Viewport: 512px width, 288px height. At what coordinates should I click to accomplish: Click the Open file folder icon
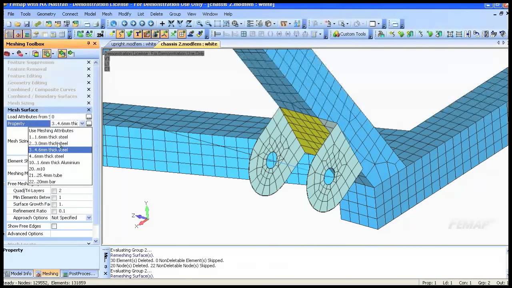tap(18, 24)
